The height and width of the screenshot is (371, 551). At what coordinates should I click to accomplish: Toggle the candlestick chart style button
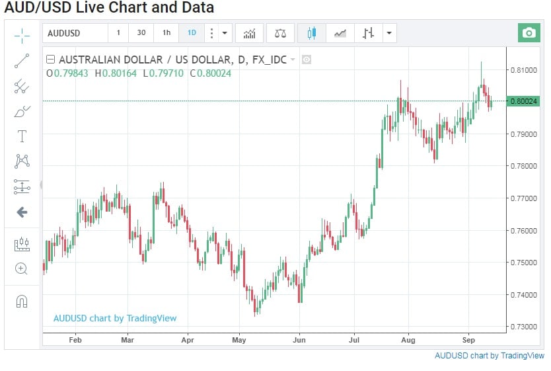pyautogui.click(x=312, y=33)
